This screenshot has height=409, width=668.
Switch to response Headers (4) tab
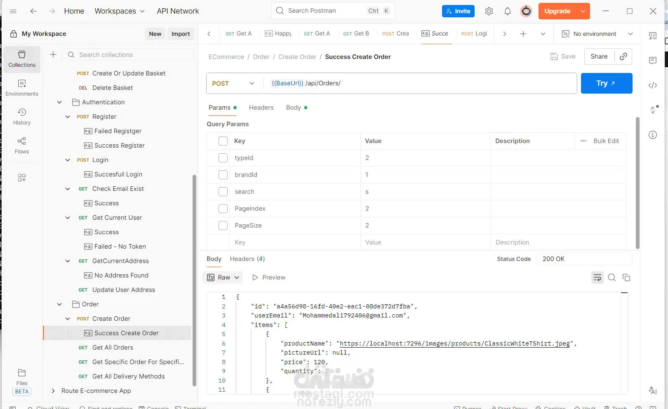247,259
